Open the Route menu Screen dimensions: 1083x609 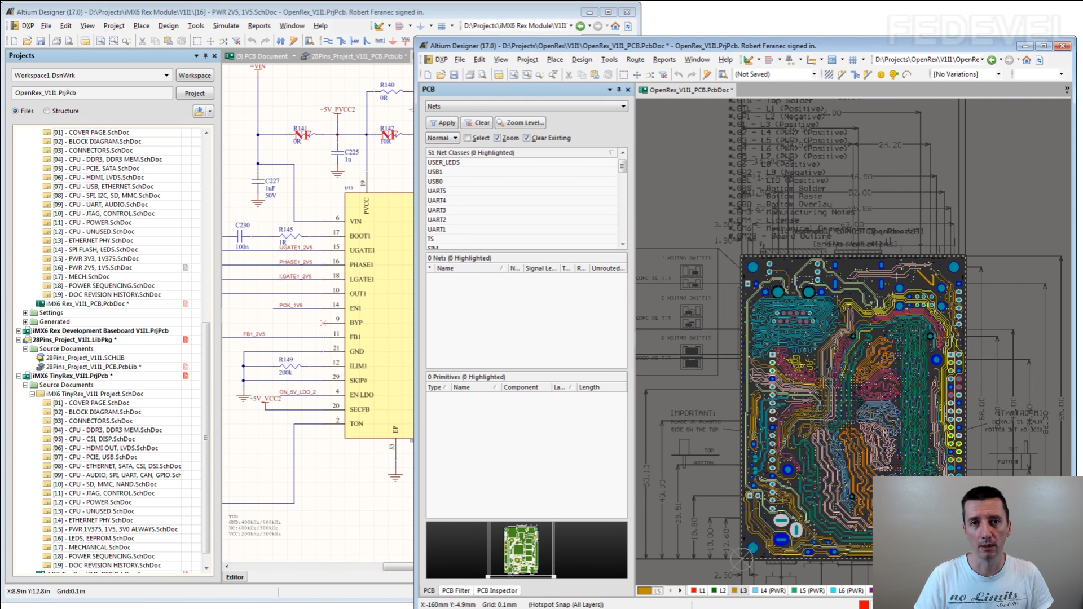(x=635, y=60)
